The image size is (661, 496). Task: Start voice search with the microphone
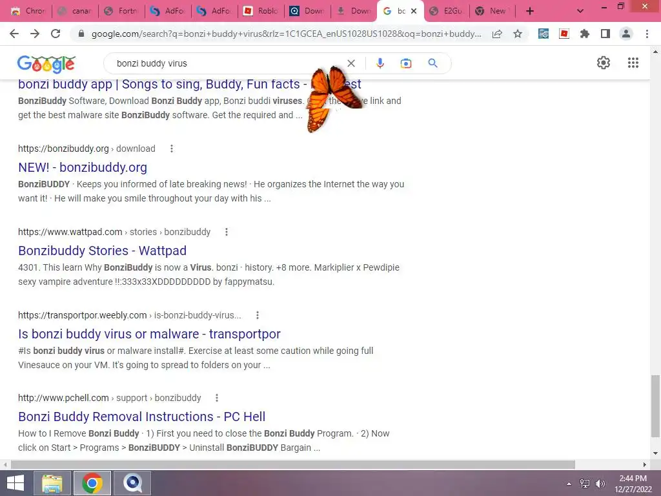(380, 63)
